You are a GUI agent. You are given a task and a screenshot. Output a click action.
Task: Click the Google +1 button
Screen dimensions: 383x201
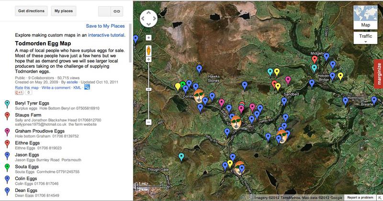tap(19, 92)
